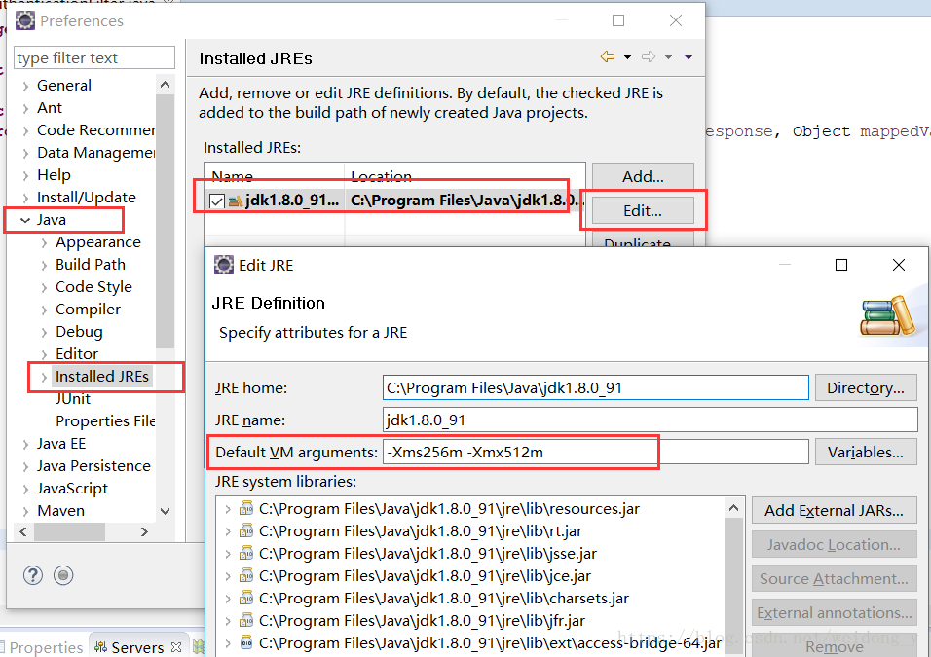Click the preferences tree scroll up arrow
The image size is (931, 657).
165,85
